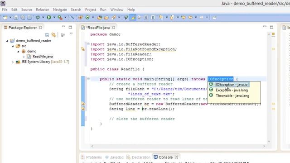This screenshot has height=163, width=290.
Task: Open the Project menu
Action: tap(91, 10)
